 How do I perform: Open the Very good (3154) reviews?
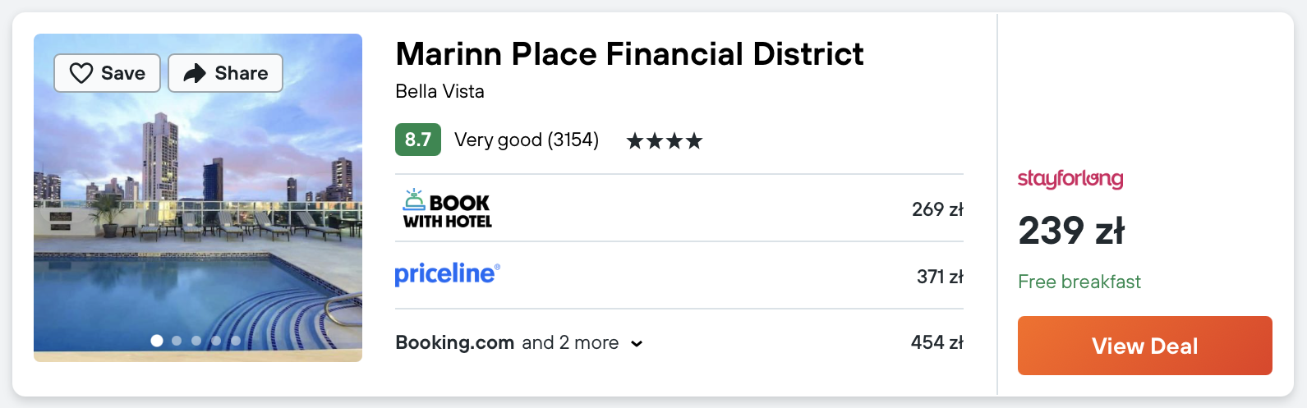(526, 140)
